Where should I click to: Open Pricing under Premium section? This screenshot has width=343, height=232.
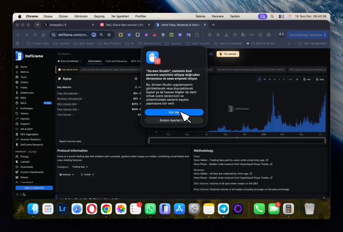click(24, 157)
